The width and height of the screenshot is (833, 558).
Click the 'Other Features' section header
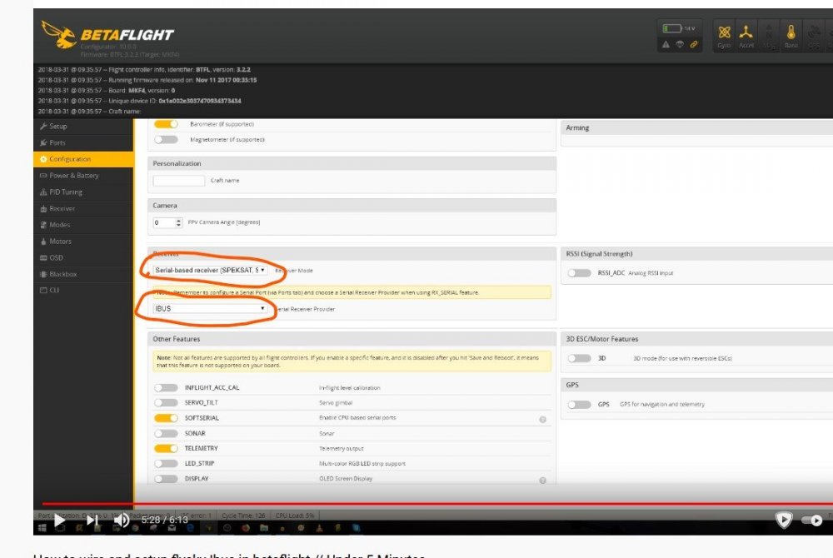[352, 339]
